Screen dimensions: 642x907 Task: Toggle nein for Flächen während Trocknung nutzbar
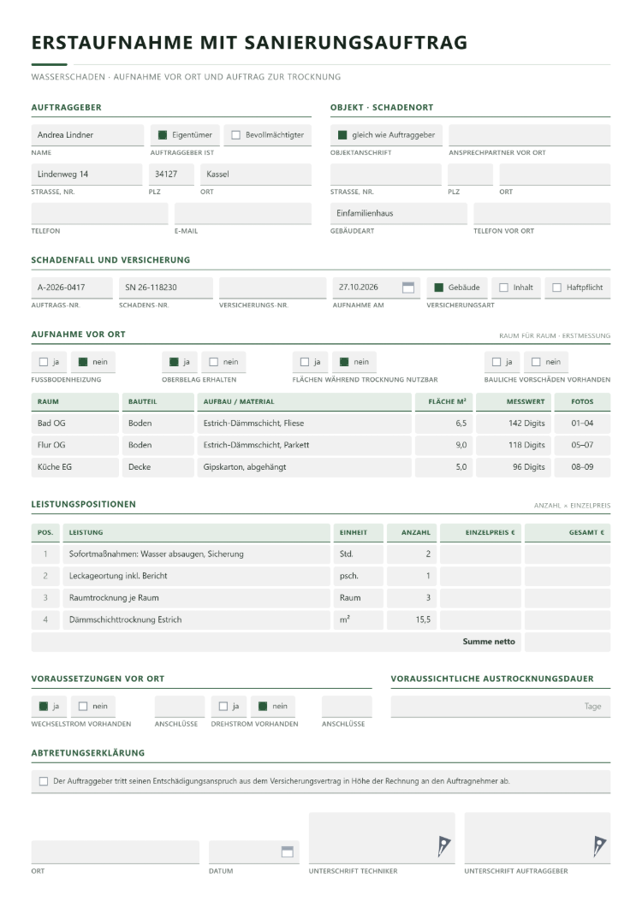tap(344, 362)
